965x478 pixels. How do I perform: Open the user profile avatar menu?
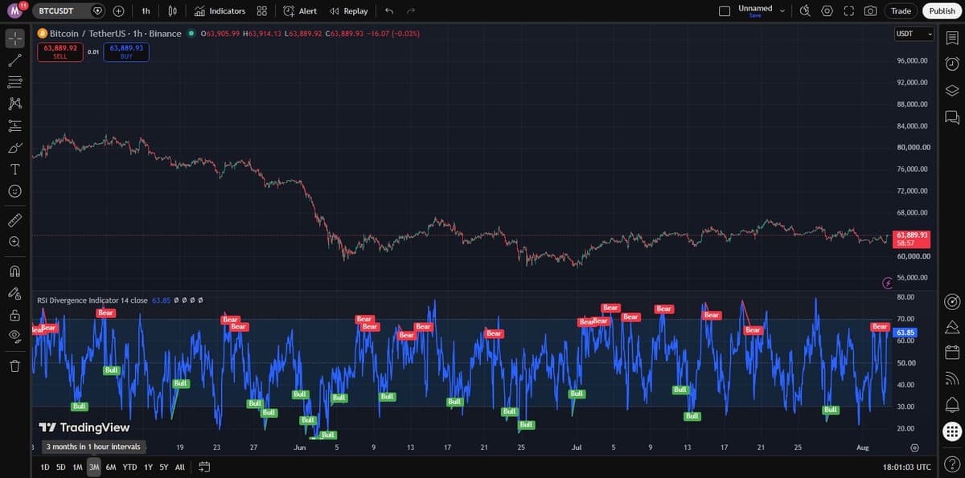click(15, 10)
